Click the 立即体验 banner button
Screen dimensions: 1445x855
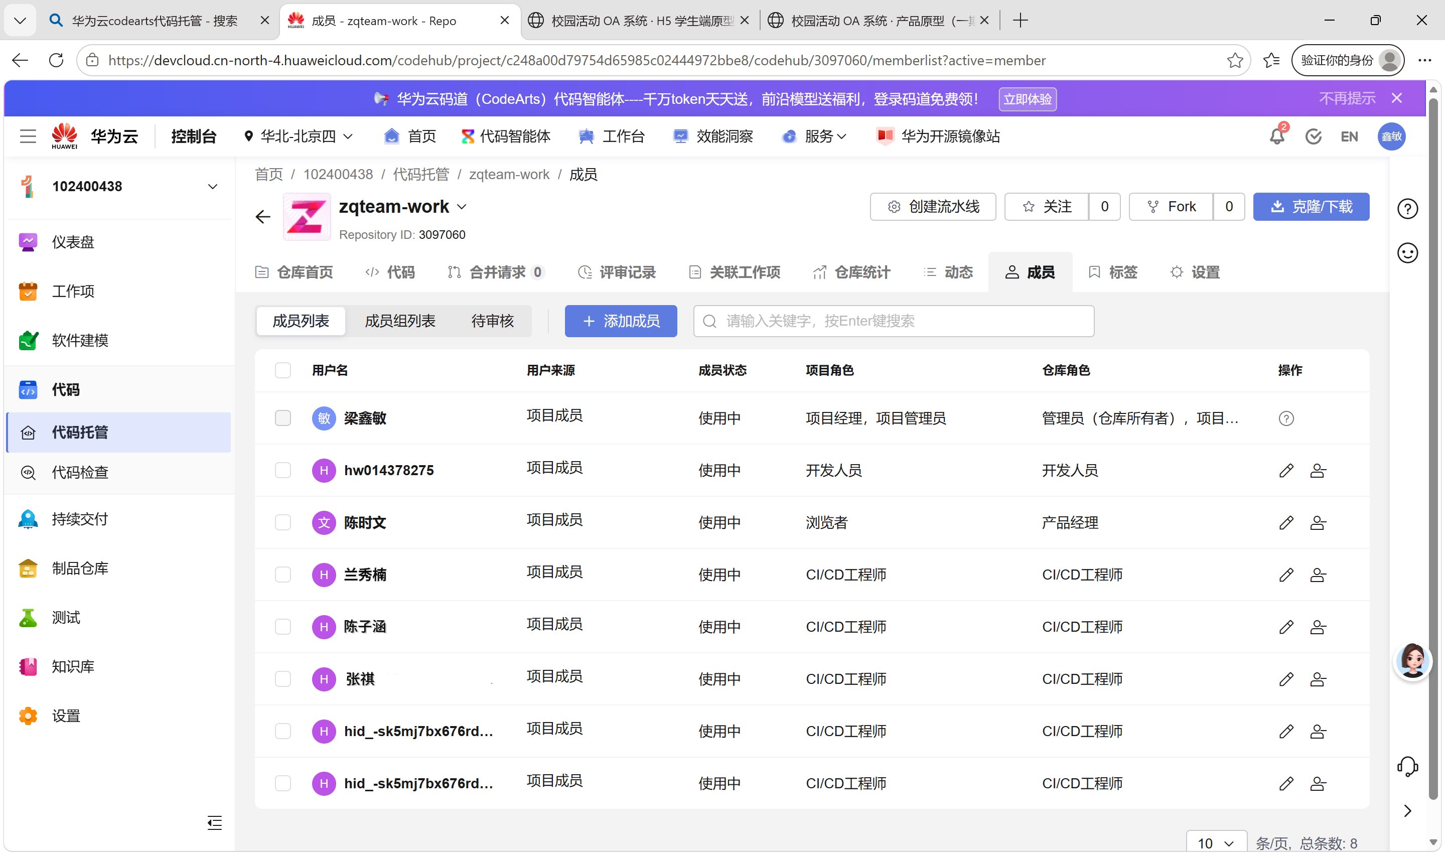pyautogui.click(x=1028, y=99)
